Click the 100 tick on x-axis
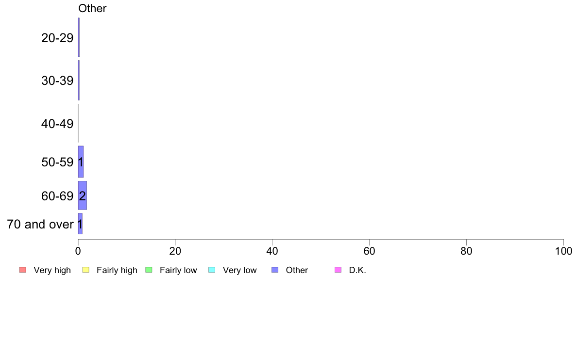 pyautogui.click(x=563, y=251)
